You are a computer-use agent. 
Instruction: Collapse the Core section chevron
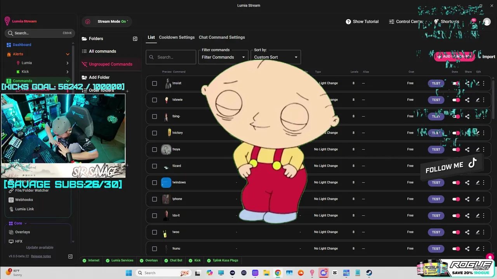(x=26, y=223)
